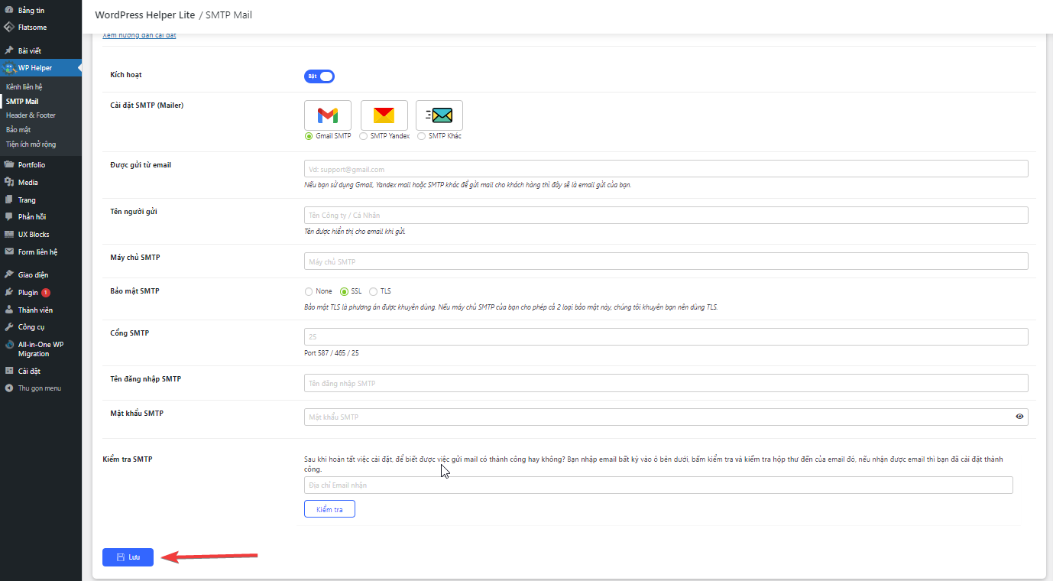Image resolution: width=1053 pixels, height=581 pixels.
Task: Open Header & Footer submenu item
Action: point(31,115)
